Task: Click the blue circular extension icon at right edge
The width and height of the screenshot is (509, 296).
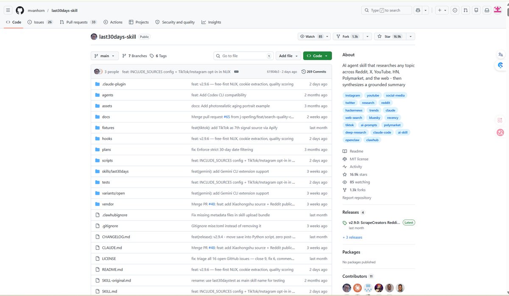Action: (501, 65)
